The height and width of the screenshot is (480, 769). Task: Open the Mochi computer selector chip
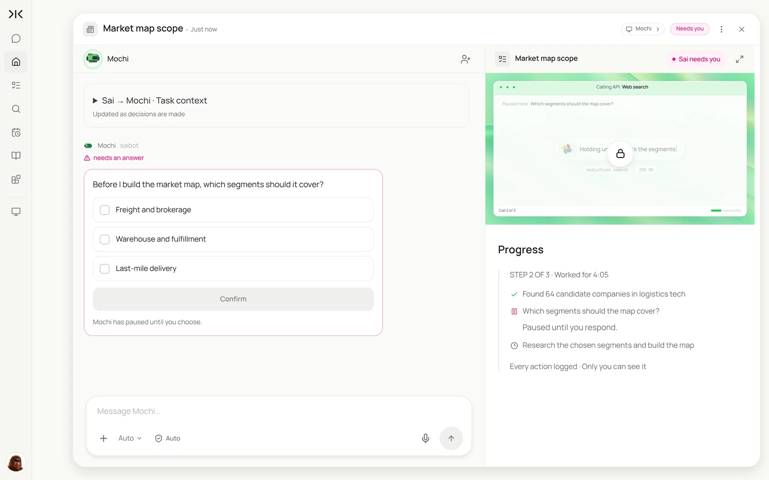coord(643,29)
